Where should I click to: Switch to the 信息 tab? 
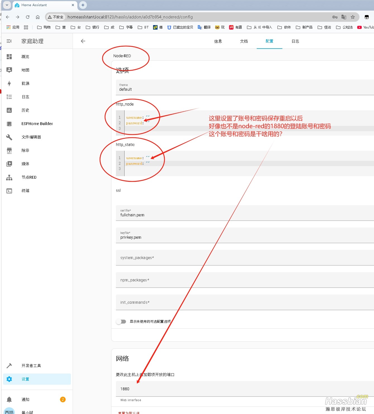click(x=218, y=41)
